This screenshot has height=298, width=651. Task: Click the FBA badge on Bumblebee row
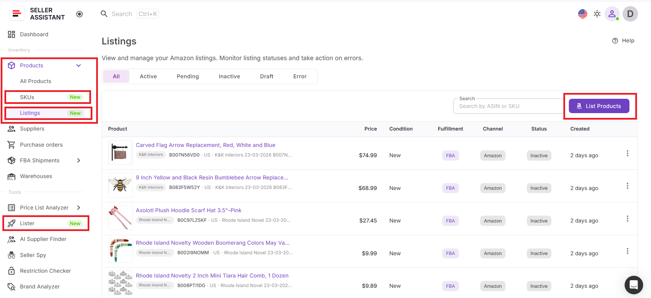point(450,188)
